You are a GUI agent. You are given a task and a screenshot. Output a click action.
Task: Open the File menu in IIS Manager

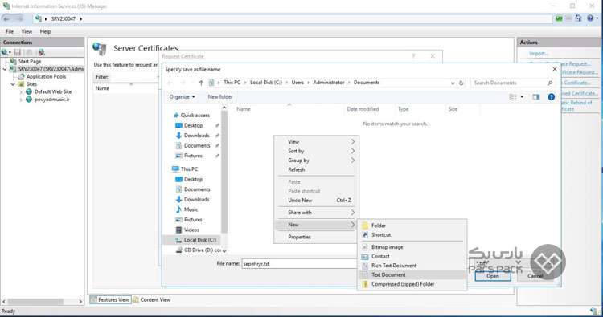tap(10, 31)
